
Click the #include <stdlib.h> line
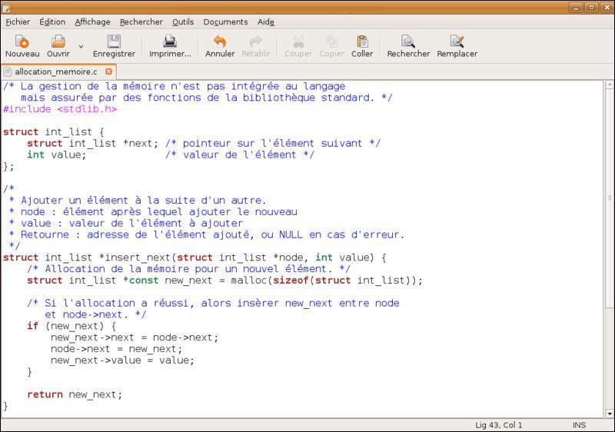point(60,109)
